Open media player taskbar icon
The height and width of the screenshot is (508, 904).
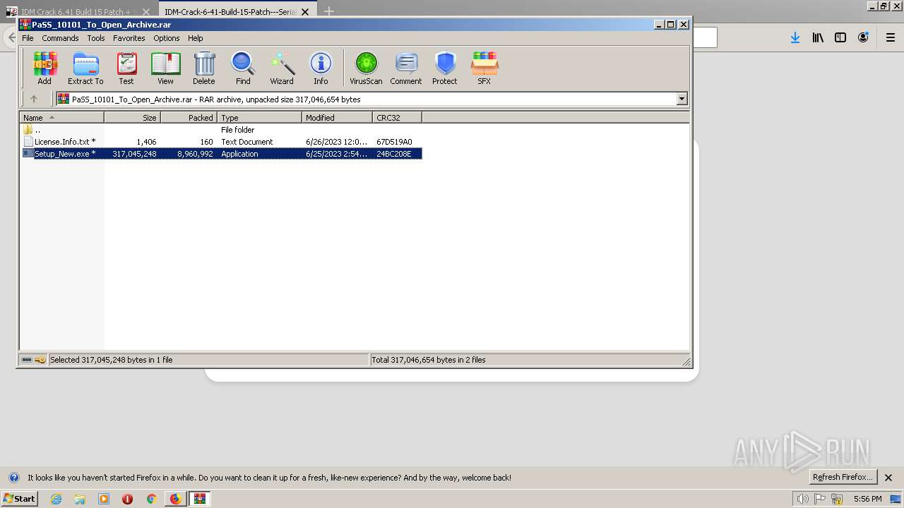[104, 499]
